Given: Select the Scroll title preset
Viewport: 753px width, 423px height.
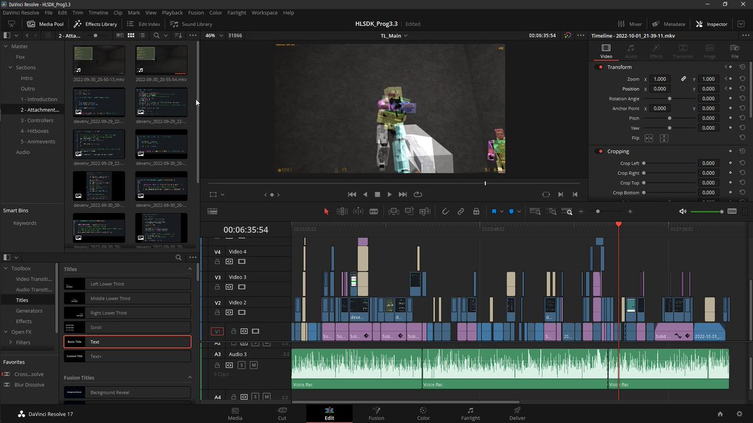Looking at the screenshot, I should pyautogui.click(x=127, y=327).
